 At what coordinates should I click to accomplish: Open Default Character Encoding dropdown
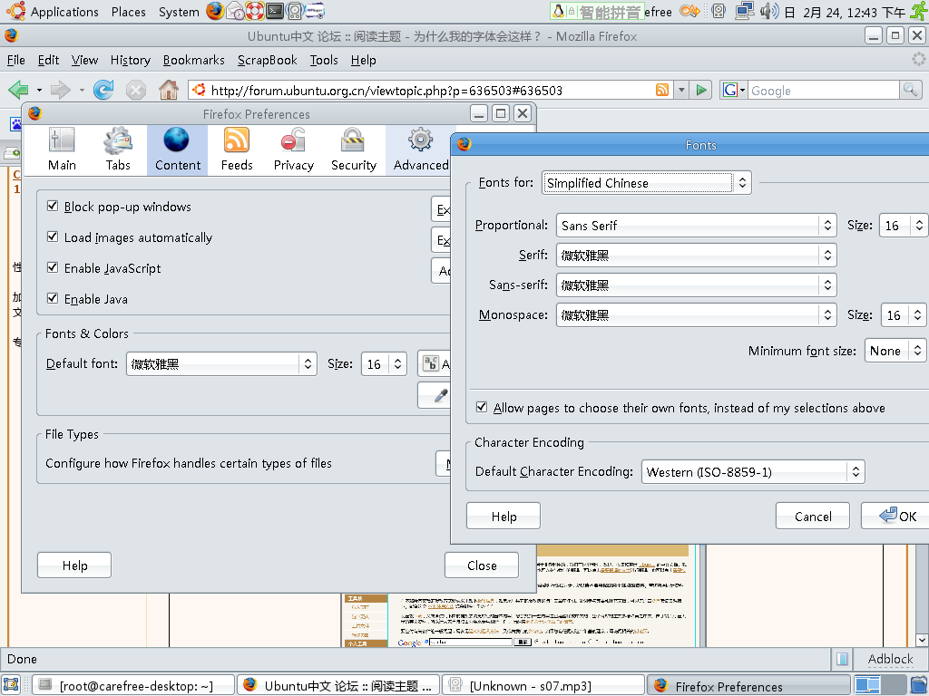(x=753, y=471)
